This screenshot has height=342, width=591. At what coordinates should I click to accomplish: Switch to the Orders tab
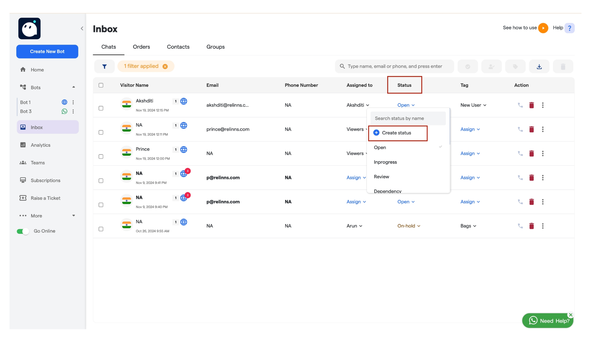tap(141, 47)
